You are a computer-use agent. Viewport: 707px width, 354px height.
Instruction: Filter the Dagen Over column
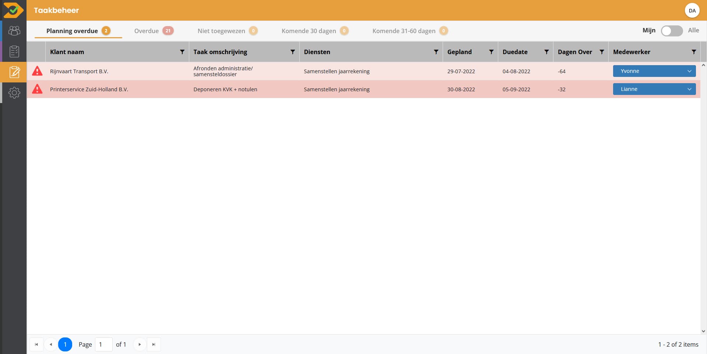(x=602, y=52)
